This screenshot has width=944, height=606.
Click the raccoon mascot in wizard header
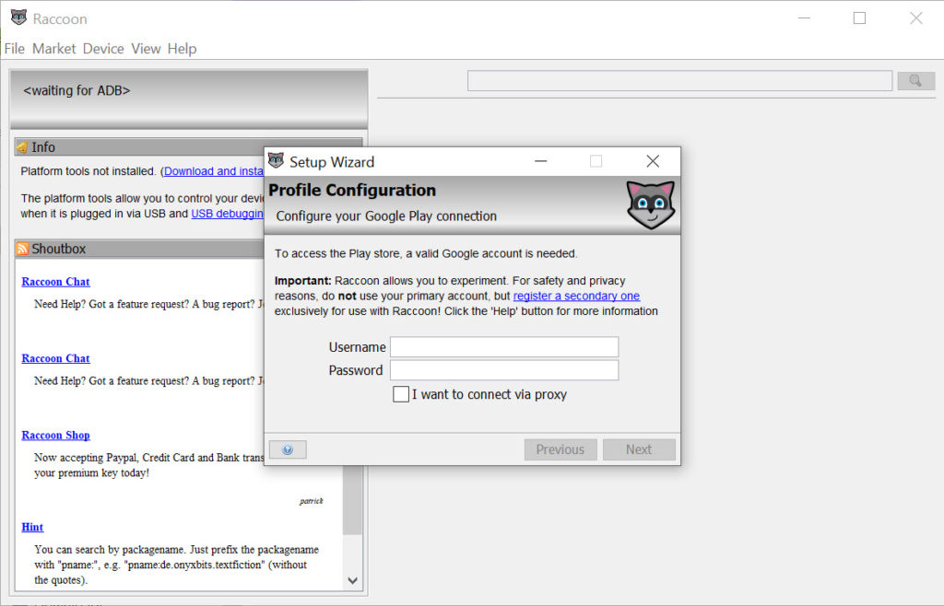pos(650,204)
